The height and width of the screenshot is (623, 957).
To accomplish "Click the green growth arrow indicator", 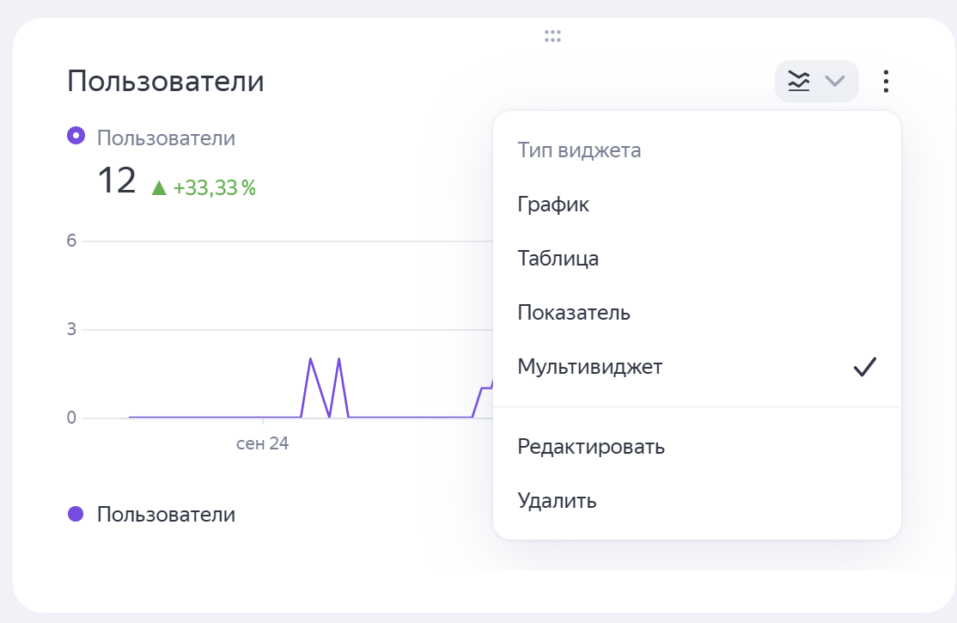I will [159, 187].
